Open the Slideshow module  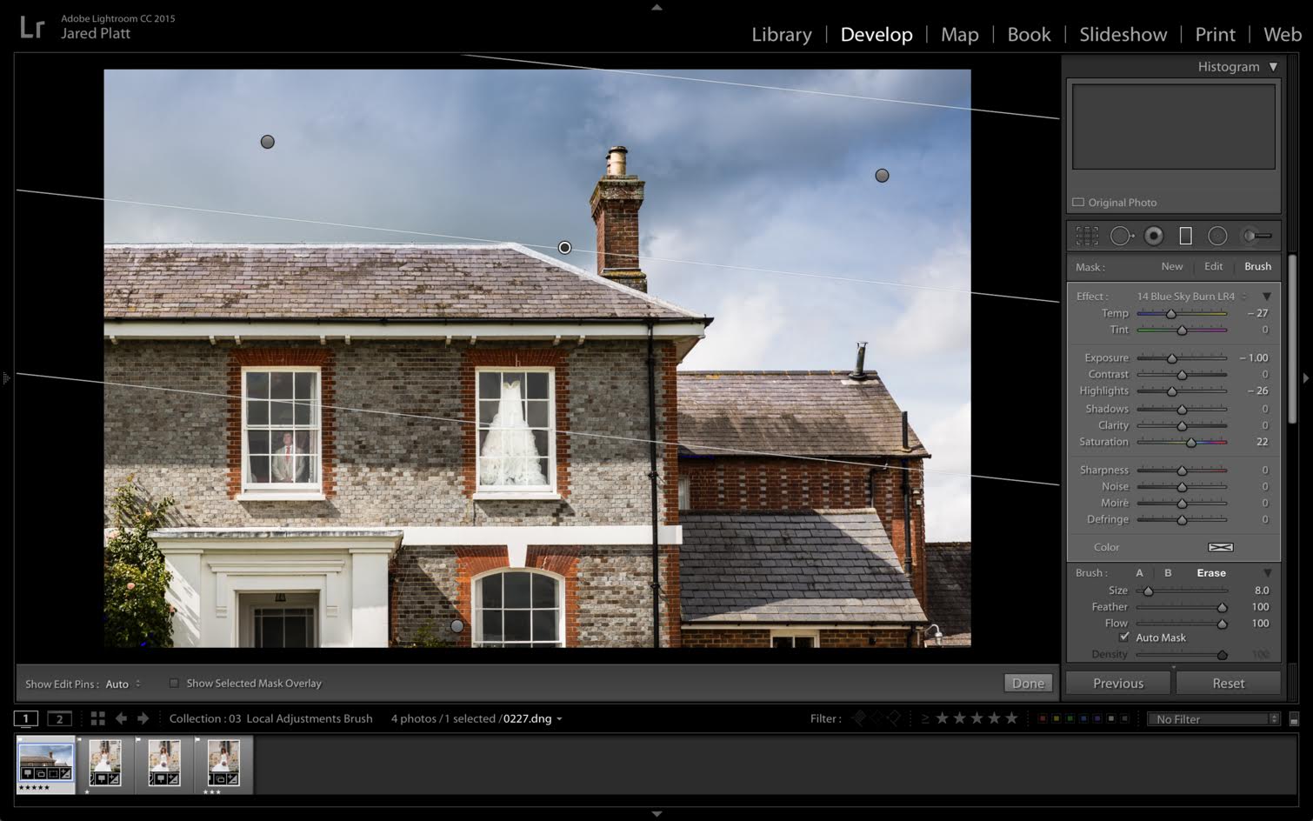click(x=1123, y=35)
